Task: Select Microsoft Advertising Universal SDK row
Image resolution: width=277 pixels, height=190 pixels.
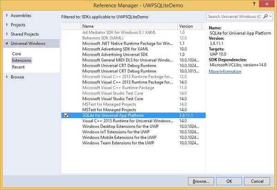Action: click(133, 54)
